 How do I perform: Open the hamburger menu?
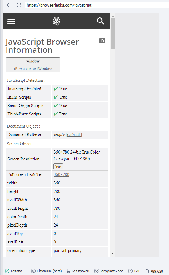coord(11,22)
